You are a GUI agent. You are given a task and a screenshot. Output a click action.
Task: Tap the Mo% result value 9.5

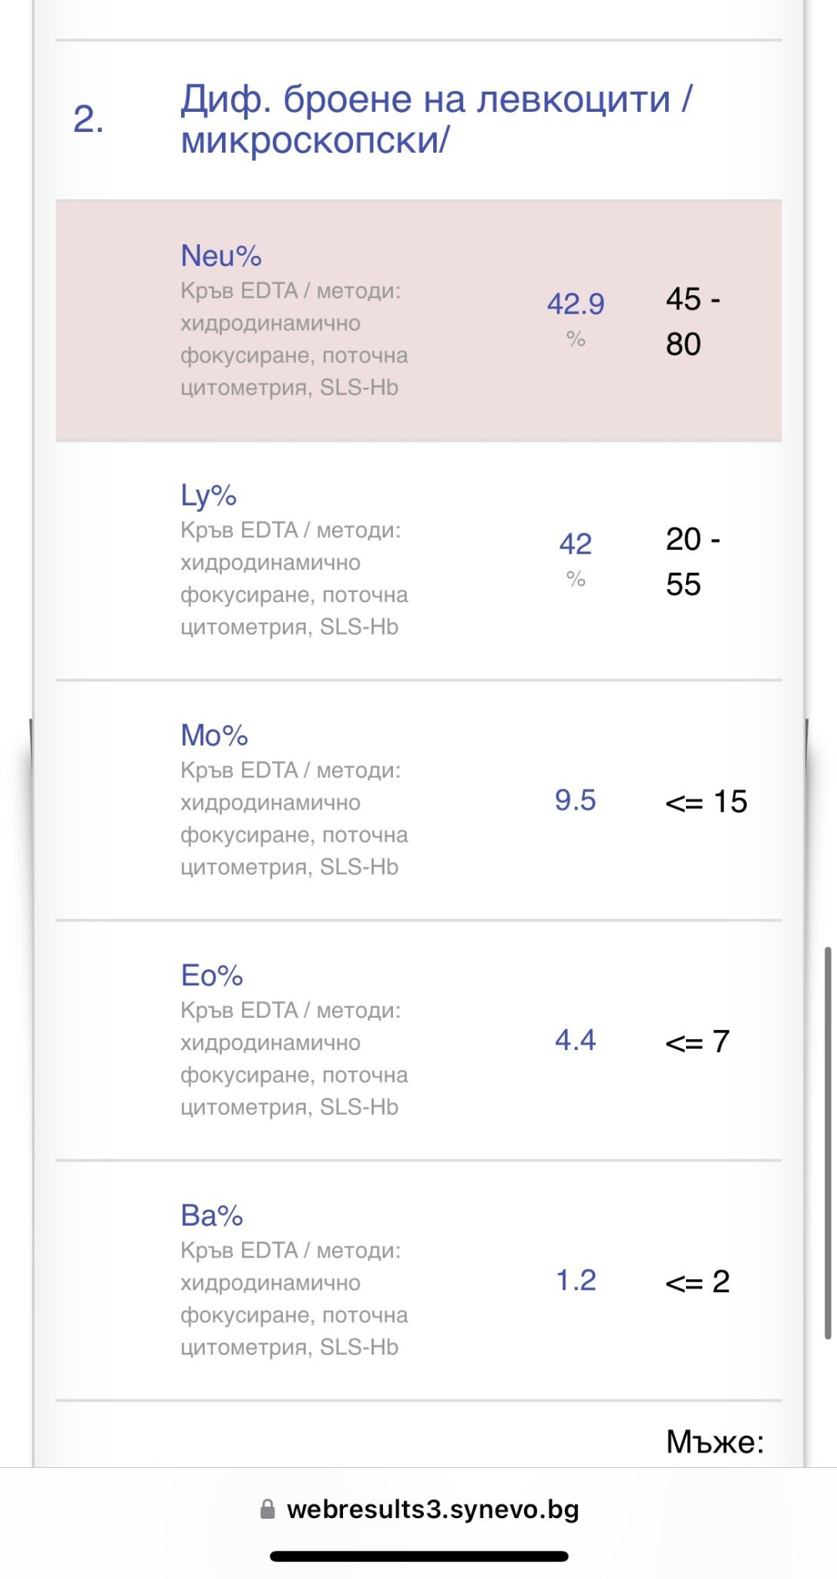(576, 800)
